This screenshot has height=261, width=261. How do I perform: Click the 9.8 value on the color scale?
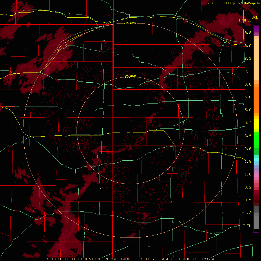click(x=248, y=32)
